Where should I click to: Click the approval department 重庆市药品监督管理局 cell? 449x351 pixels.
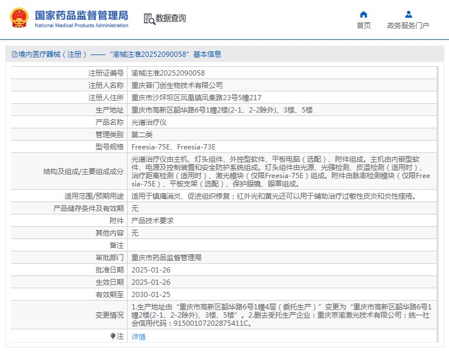click(166, 258)
